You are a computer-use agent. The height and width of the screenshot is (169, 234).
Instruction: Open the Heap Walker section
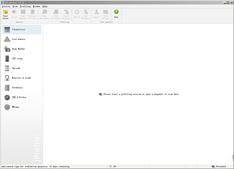pyautogui.click(x=22, y=49)
